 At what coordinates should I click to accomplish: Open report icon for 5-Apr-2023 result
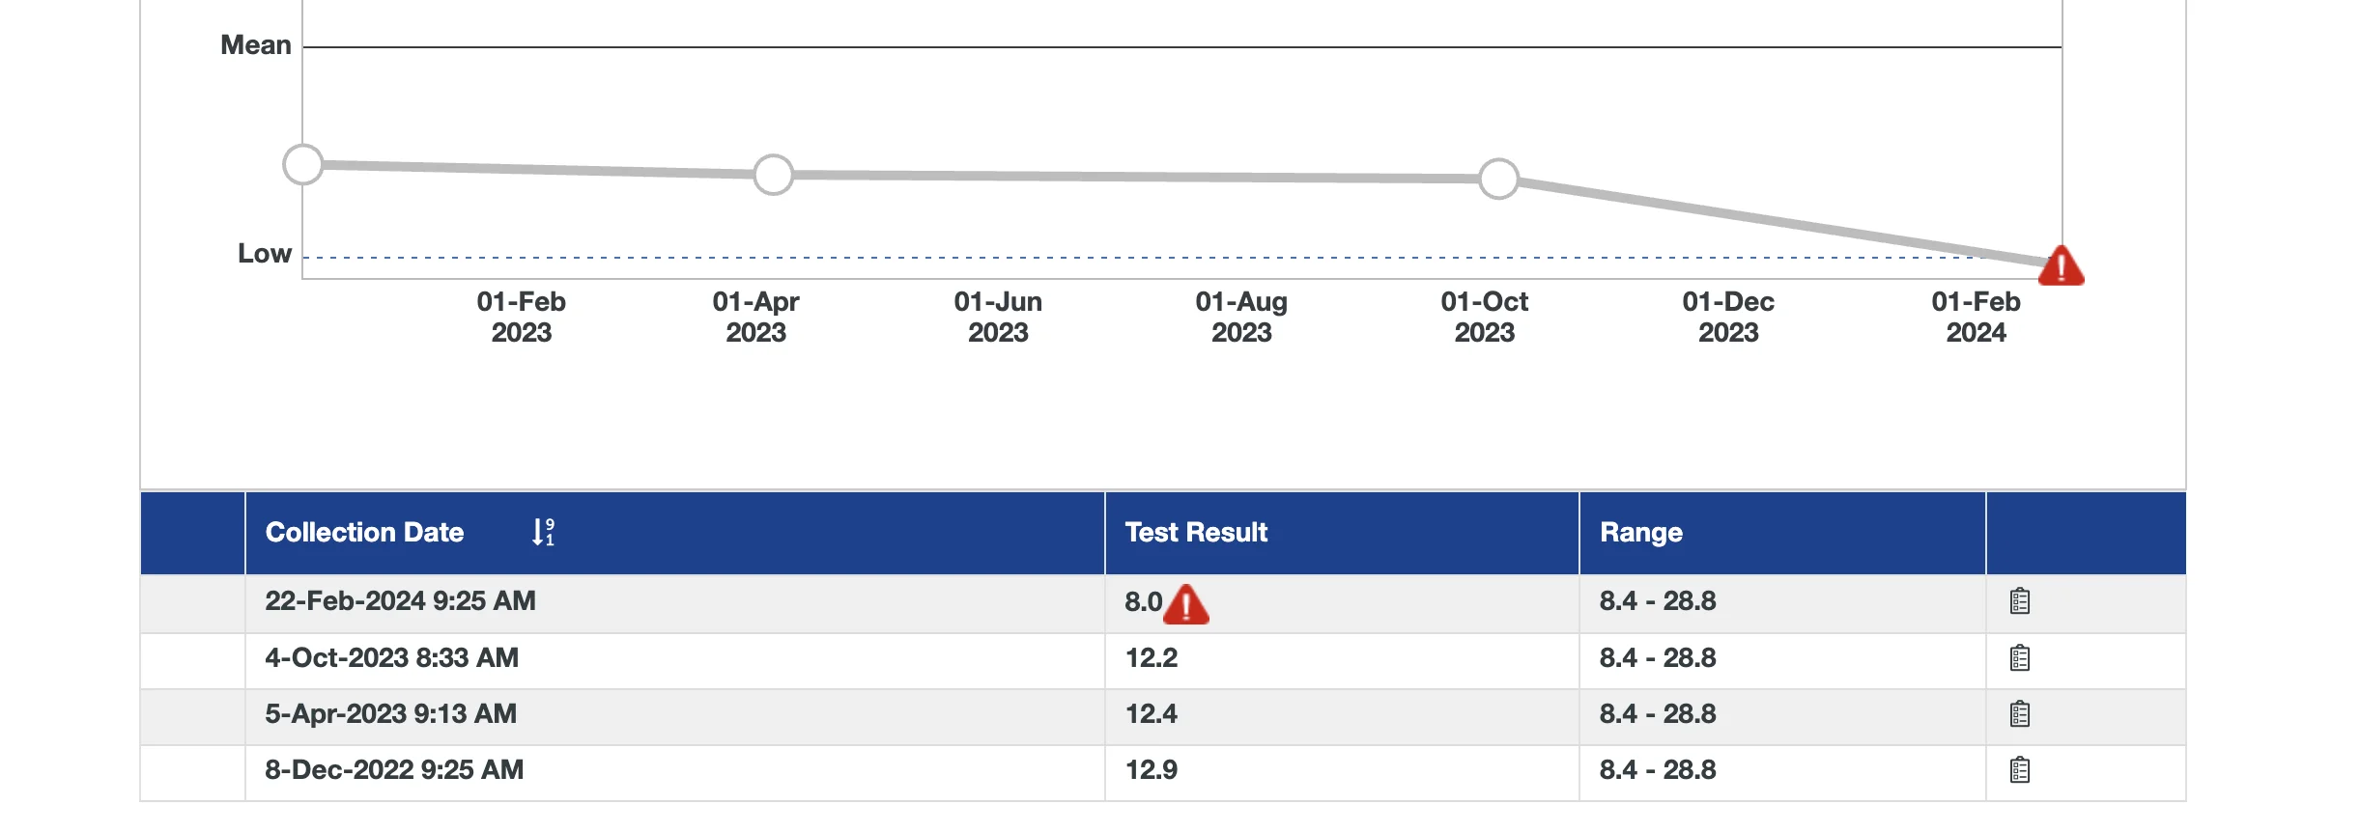click(2019, 714)
